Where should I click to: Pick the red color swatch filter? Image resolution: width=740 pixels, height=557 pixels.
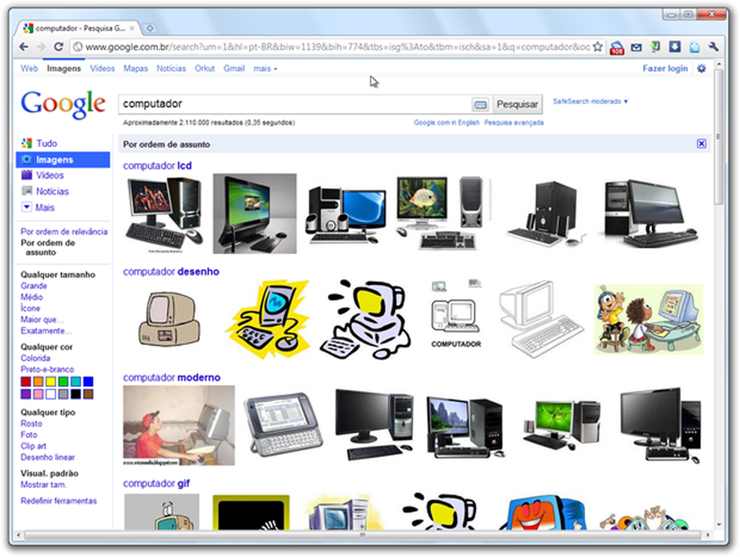pos(26,381)
